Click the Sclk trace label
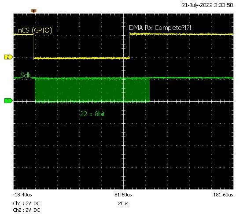This screenshot has width=247, height=214. [26, 75]
